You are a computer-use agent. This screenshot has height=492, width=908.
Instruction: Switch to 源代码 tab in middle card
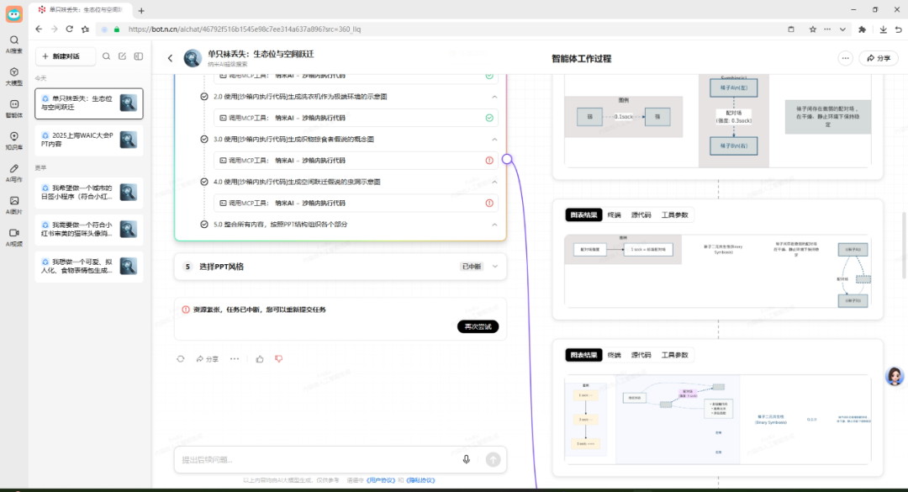[641, 215]
